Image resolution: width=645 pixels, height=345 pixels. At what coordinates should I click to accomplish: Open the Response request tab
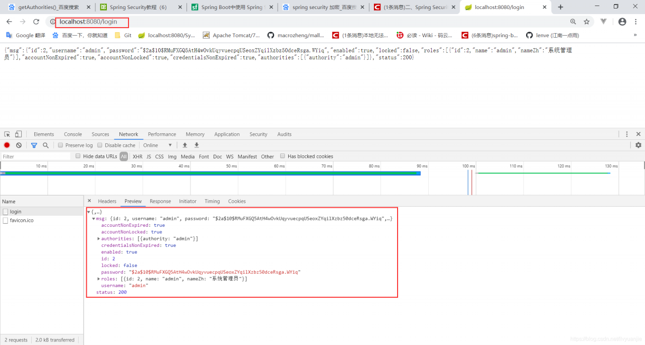[160, 201]
